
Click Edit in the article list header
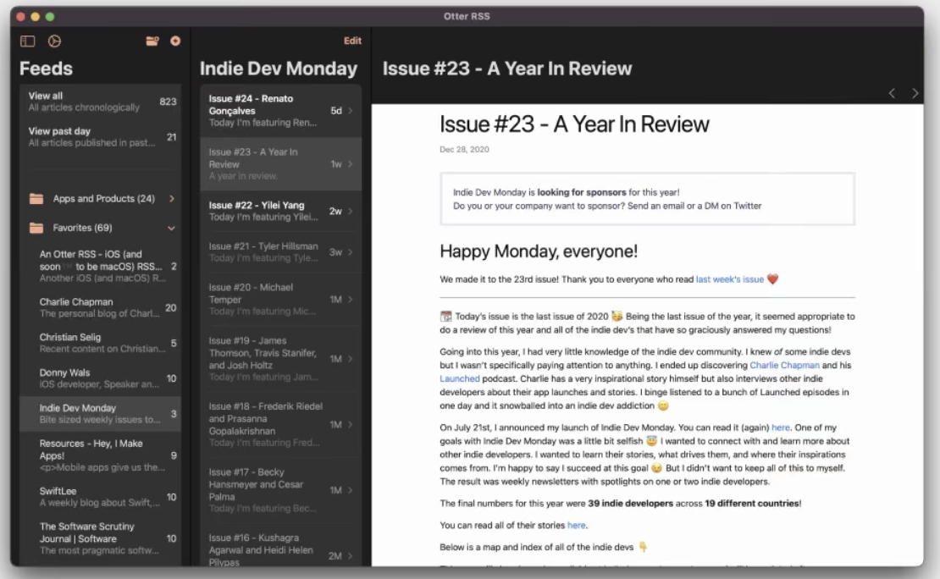tap(352, 41)
